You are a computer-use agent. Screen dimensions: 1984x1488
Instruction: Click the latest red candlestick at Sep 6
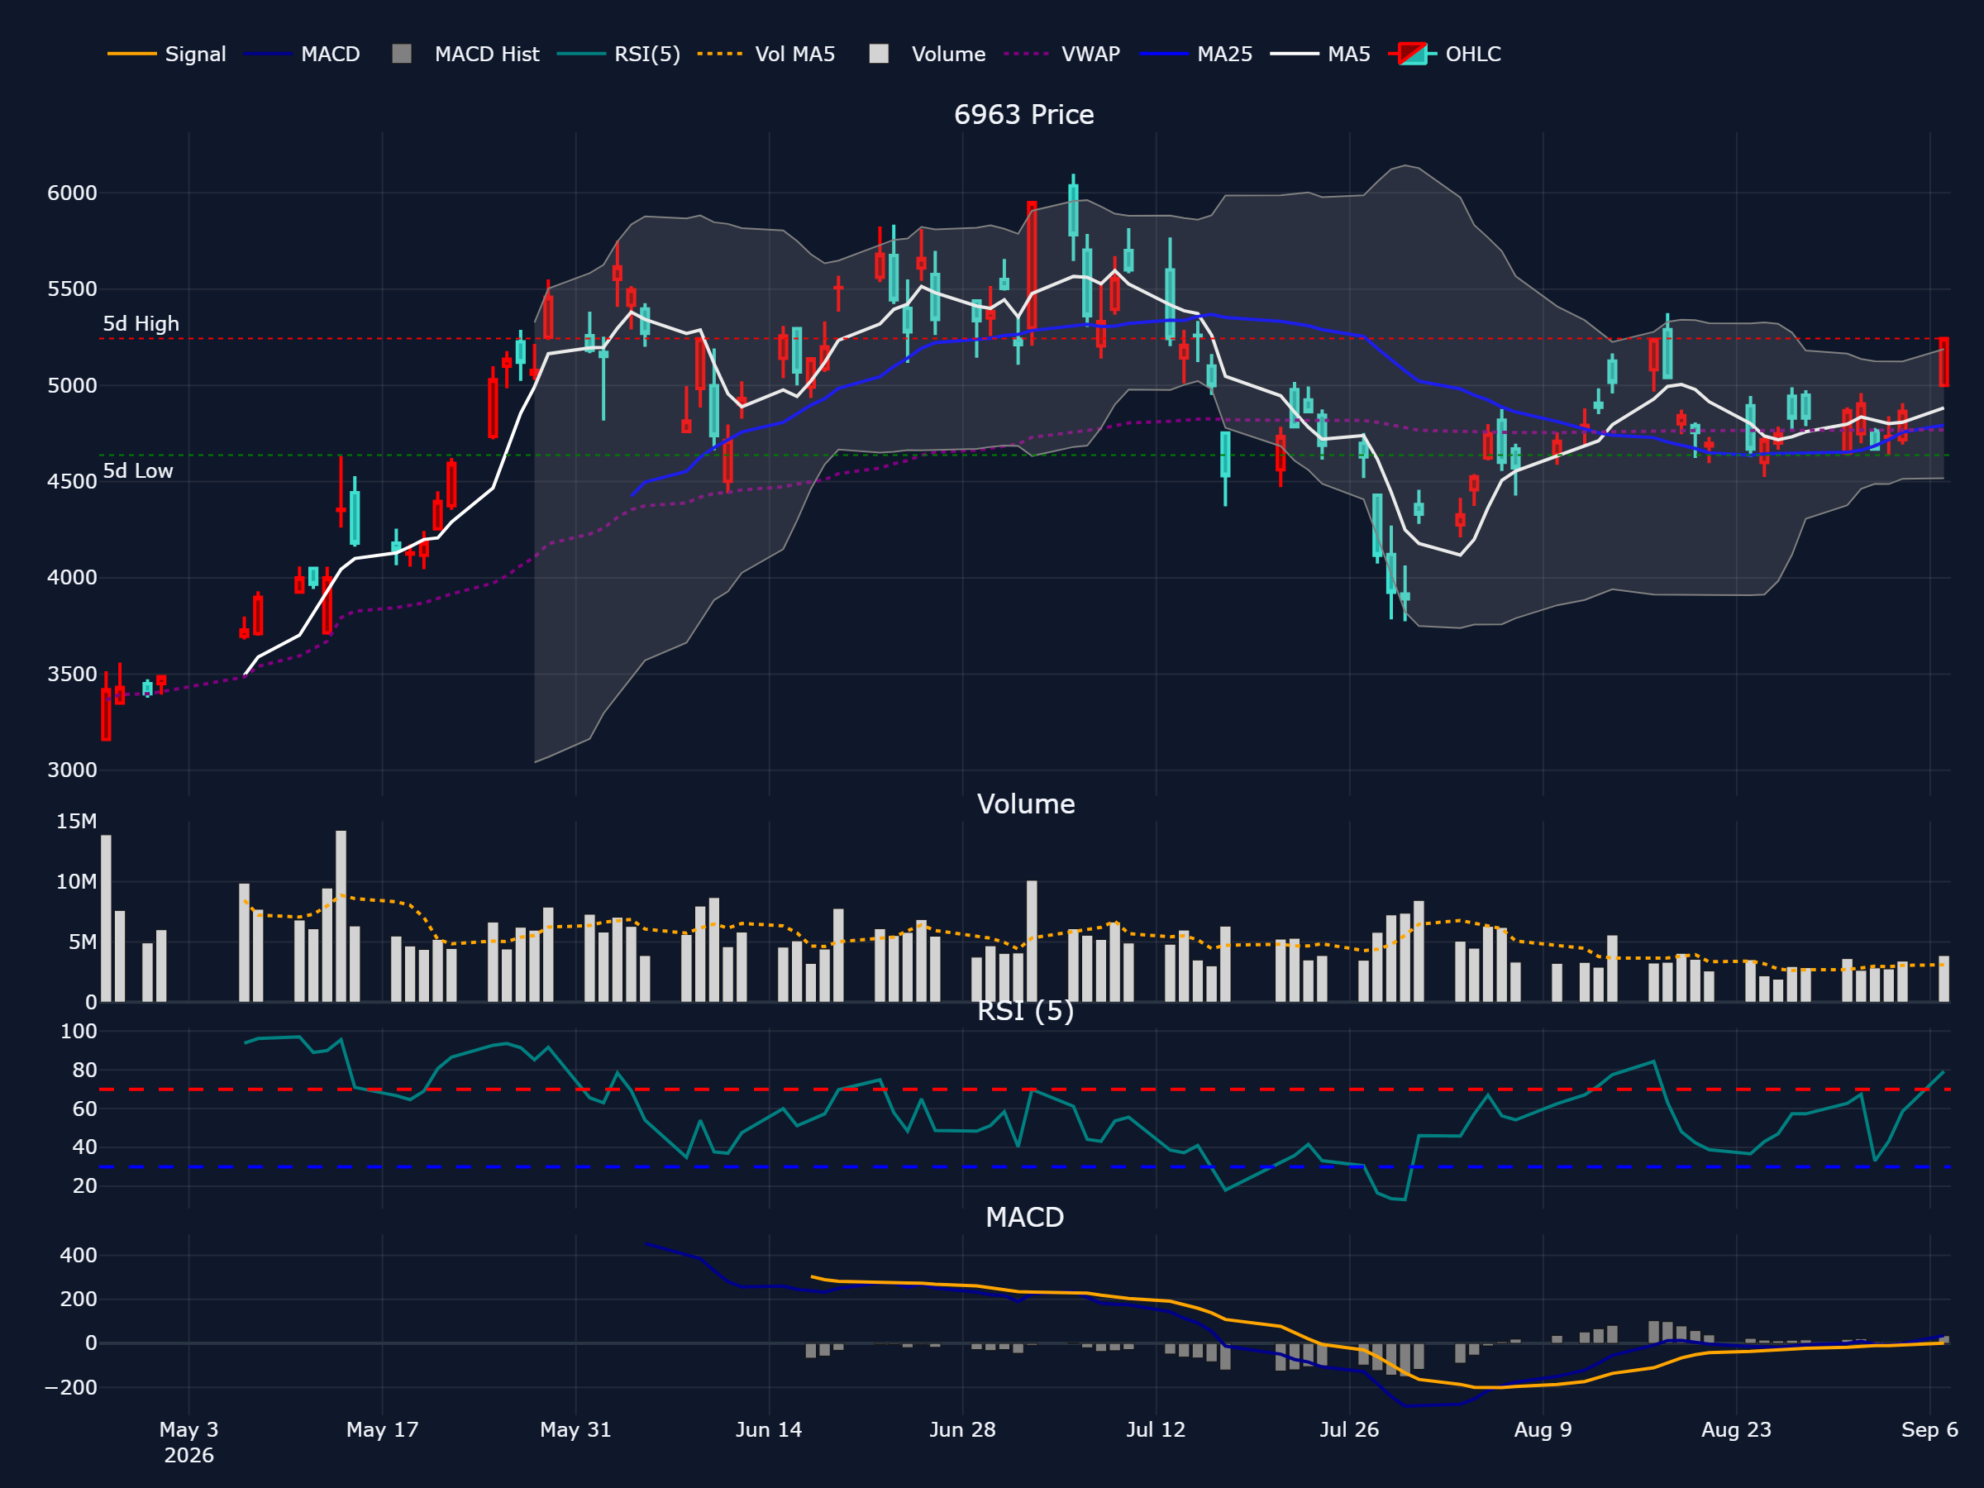(x=1943, y=362)
